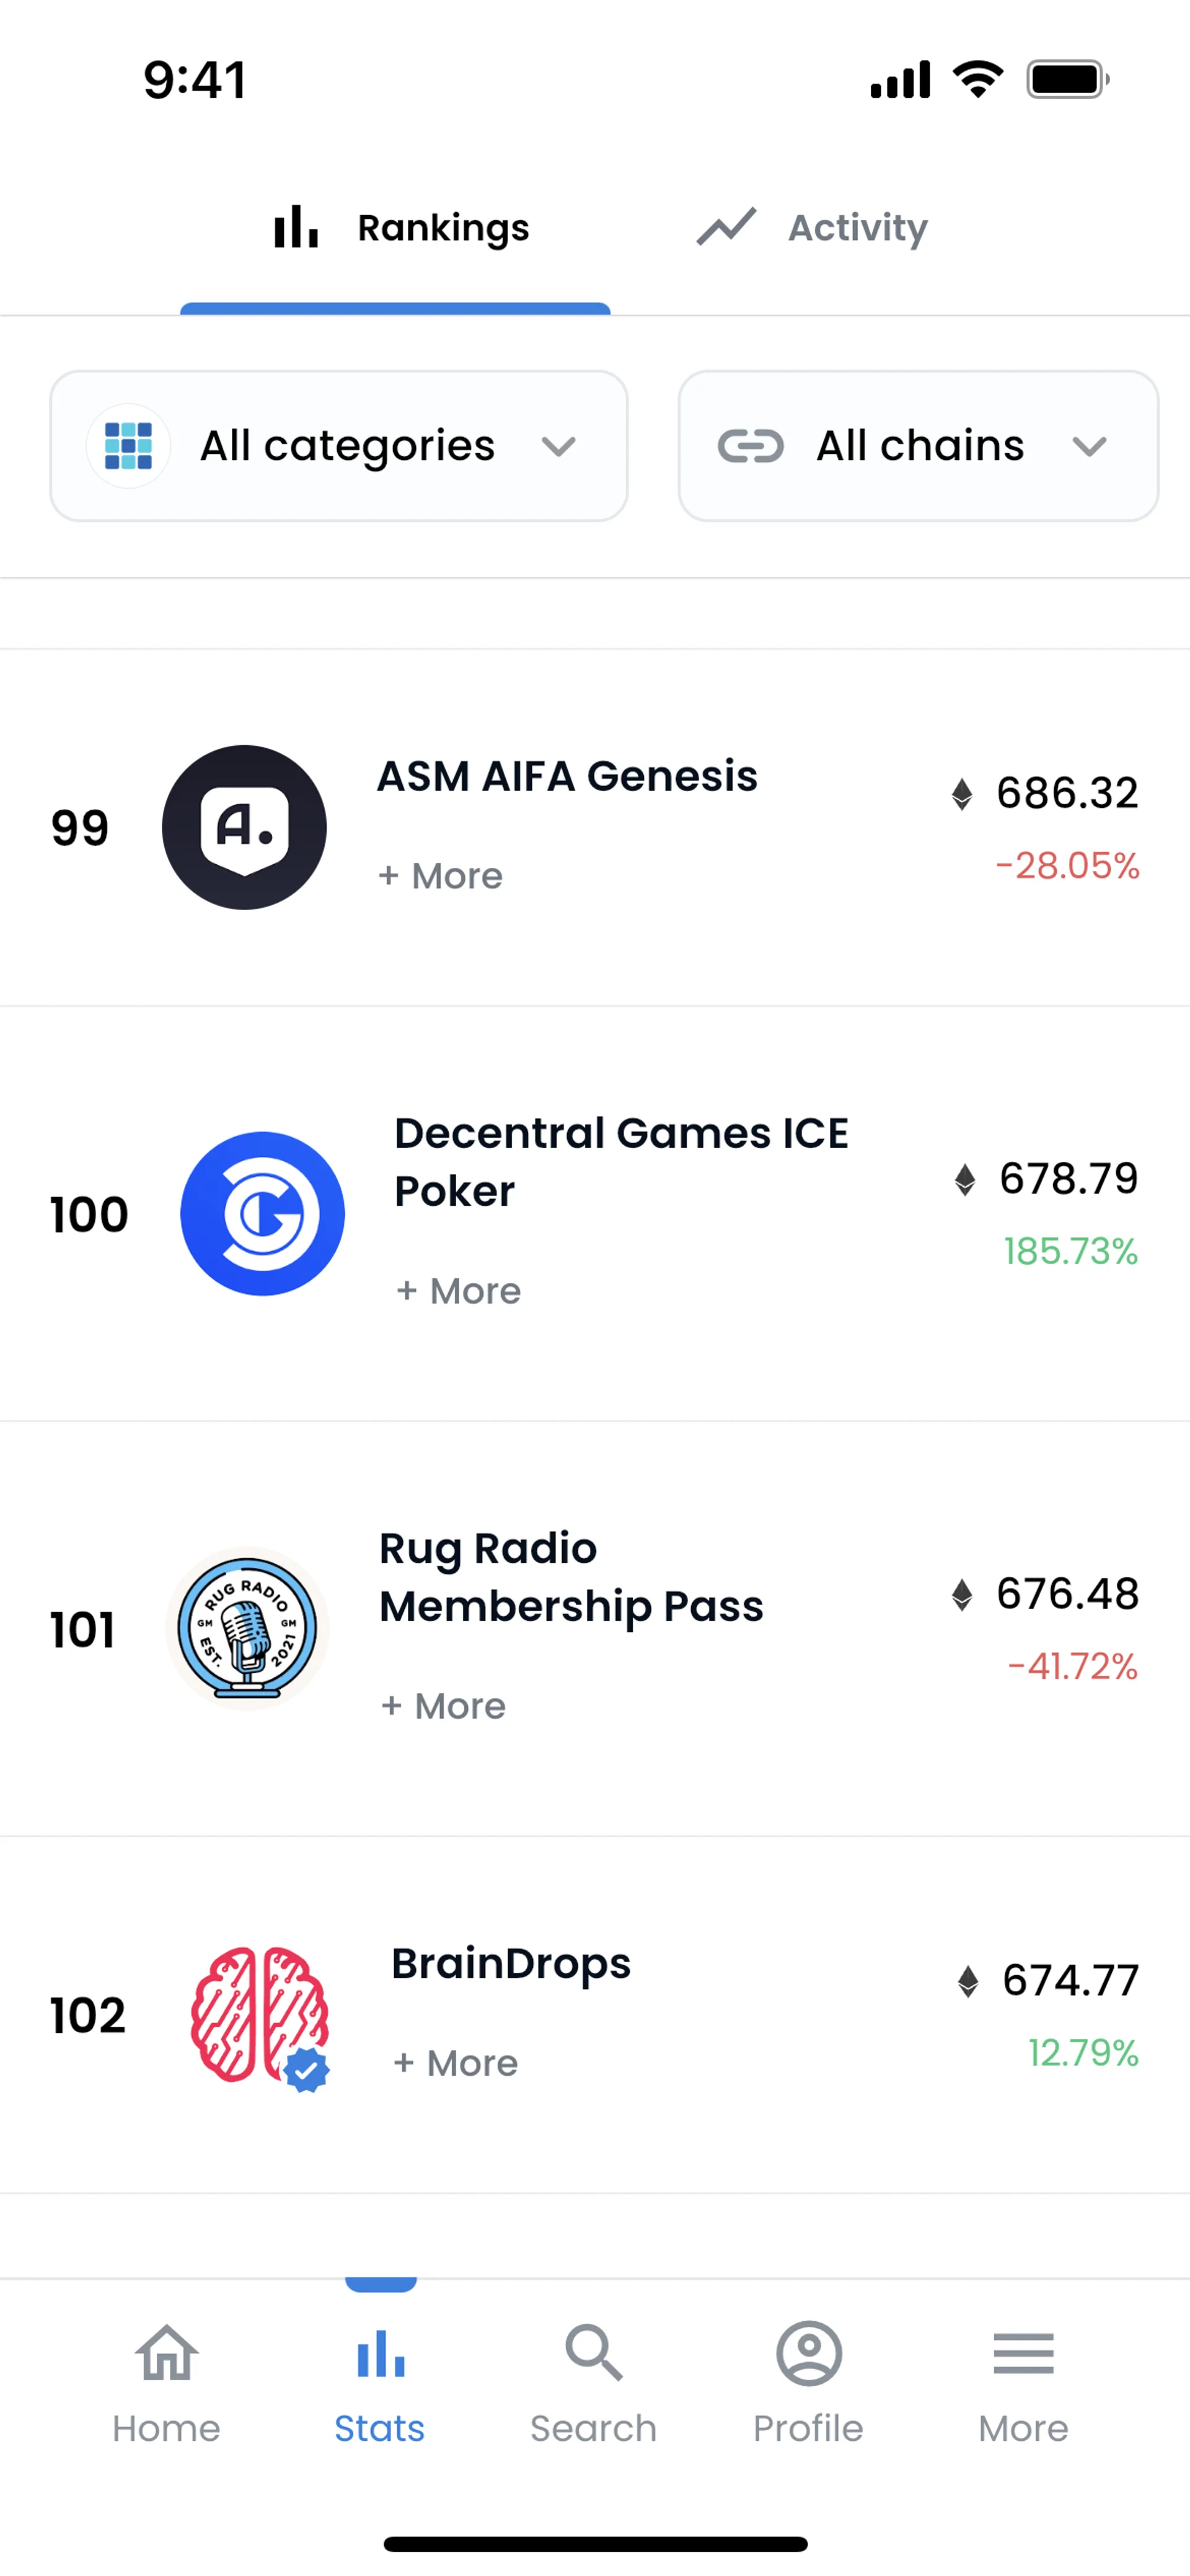This screenshot has height=2576, width=1190.
Task: Go to Home via house icon
Action: point(166,2353)
